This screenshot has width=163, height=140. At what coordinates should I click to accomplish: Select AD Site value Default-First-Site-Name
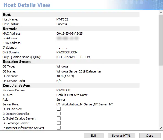click(72, 95)
